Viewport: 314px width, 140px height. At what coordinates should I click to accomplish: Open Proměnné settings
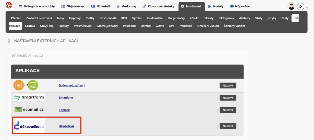coord(186,26)
